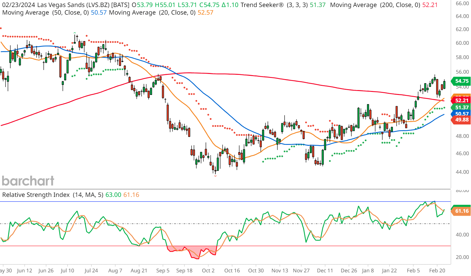
Task: Click the blue 50.57 tag on the price axis
Action: (x=461, y=114)
